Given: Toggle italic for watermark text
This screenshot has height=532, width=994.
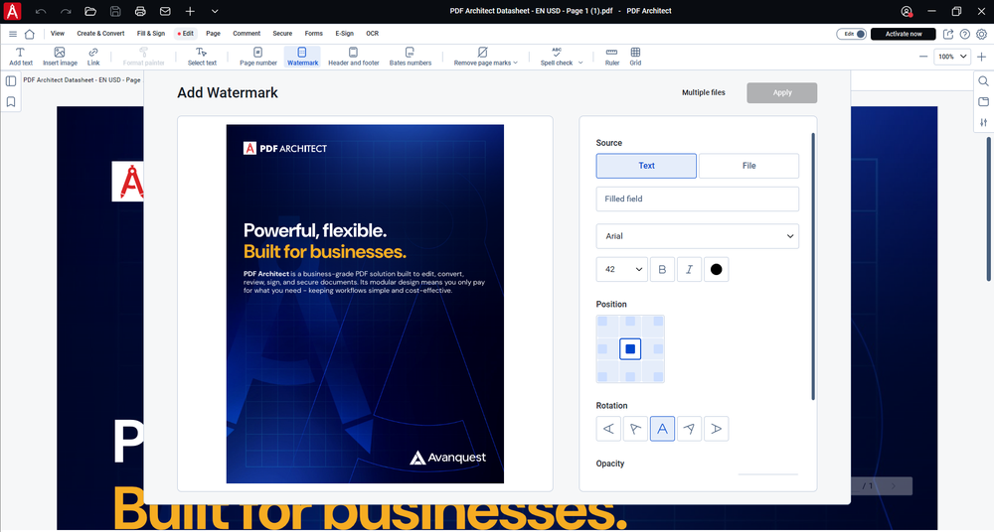Looking at the screenshot, I should click(x=689, y=269).
